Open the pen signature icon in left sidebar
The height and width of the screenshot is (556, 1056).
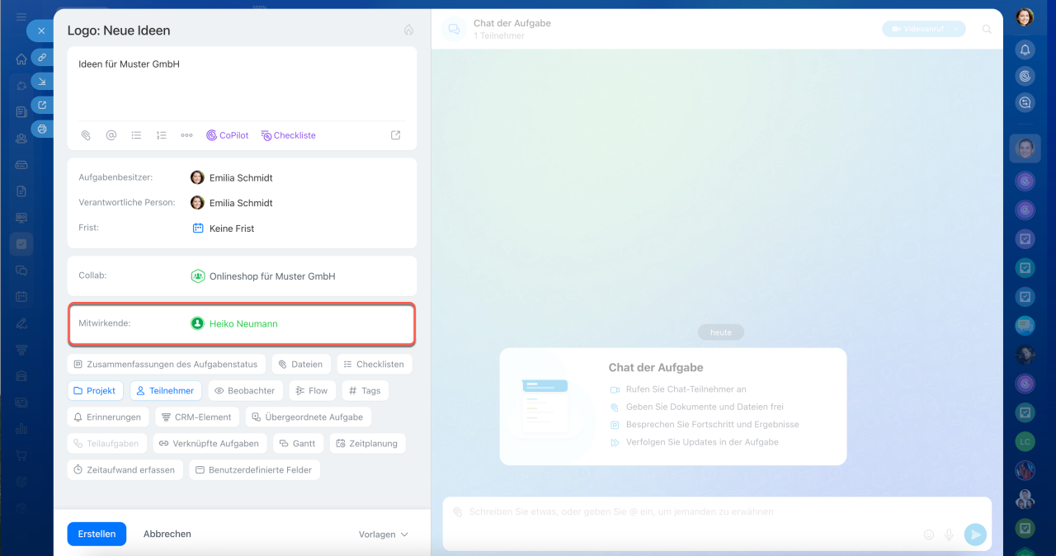(21, 323)
